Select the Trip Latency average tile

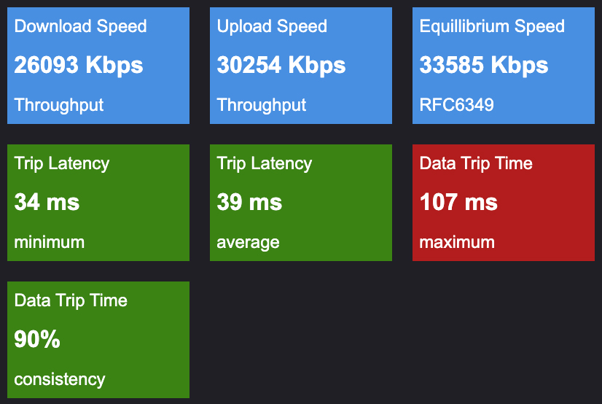click(x=301, y=203)
